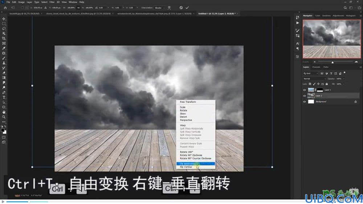Select the Horizontal Type tool
363x204 pixels.
click(x=4, y=97)
